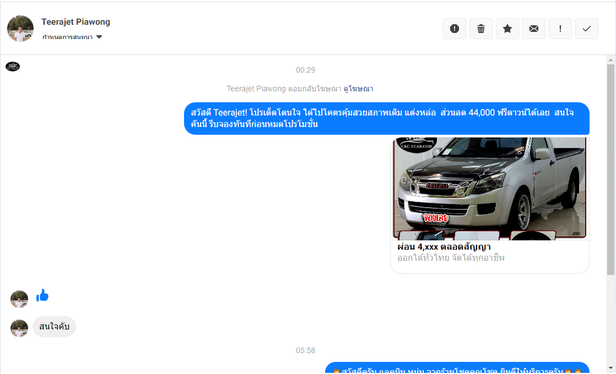Click the blue greeting message starting สวัสดี Teerajet
This screenshot has height=374, width=616.
coord(387,118)
